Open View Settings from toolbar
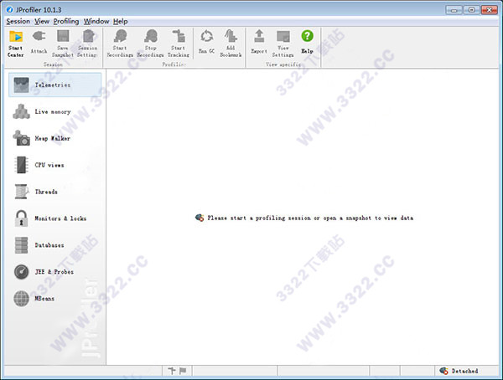This screenshot has height=380, width=503. 283,44
